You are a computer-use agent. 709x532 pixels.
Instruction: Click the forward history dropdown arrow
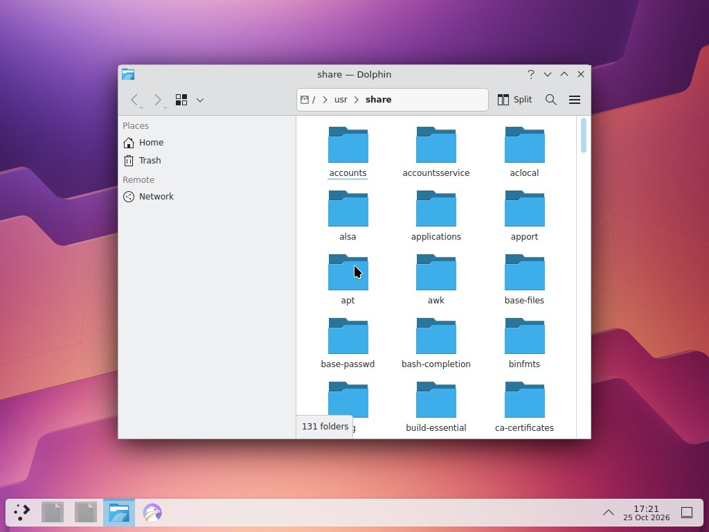165,107
